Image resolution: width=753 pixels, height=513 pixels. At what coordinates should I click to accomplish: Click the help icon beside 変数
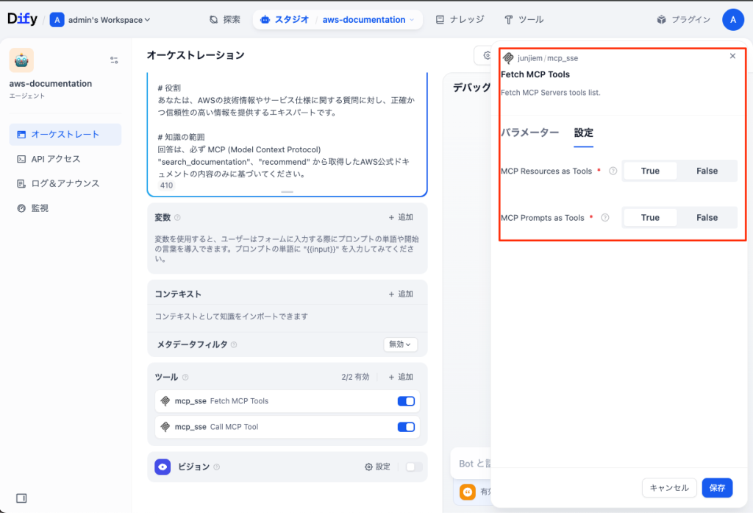click(177, 217)
